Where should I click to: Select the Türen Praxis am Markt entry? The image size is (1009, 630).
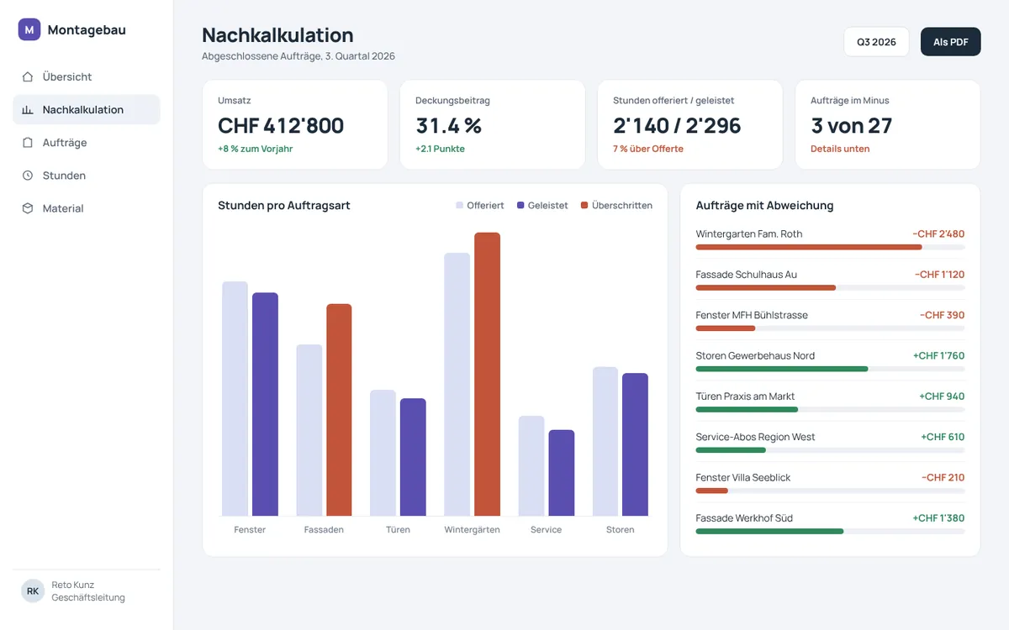[830, 402]
